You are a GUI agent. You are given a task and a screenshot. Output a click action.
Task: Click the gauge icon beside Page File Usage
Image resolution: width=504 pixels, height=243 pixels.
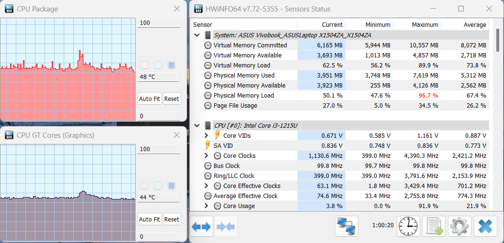click(x=208, y=105)
